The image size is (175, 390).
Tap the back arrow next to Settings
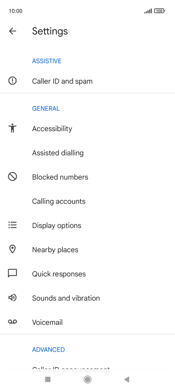pos(12,31)
